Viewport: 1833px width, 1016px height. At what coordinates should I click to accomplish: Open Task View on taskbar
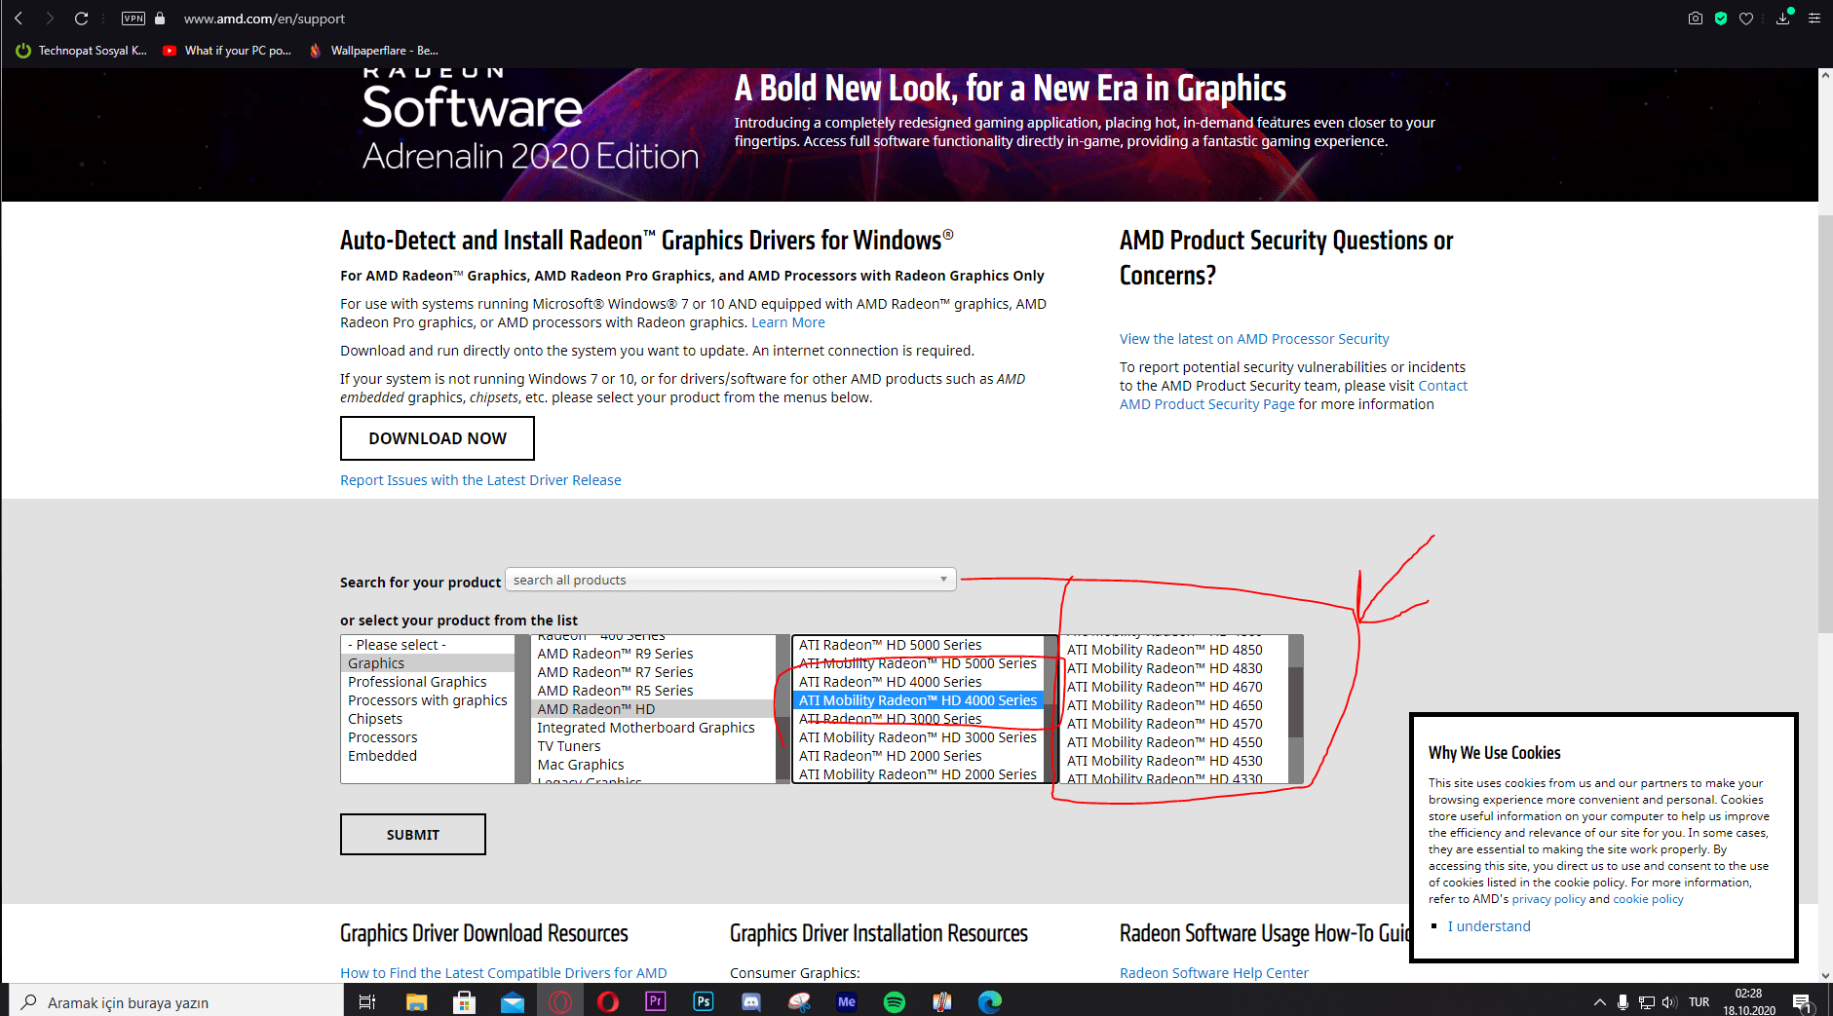click(x=367, y=1001)
